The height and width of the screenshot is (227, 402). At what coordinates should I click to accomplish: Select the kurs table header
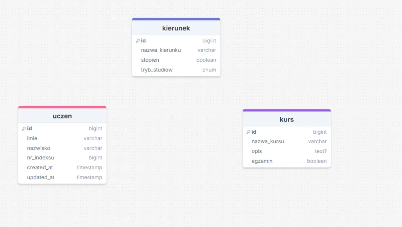(286, 119)
